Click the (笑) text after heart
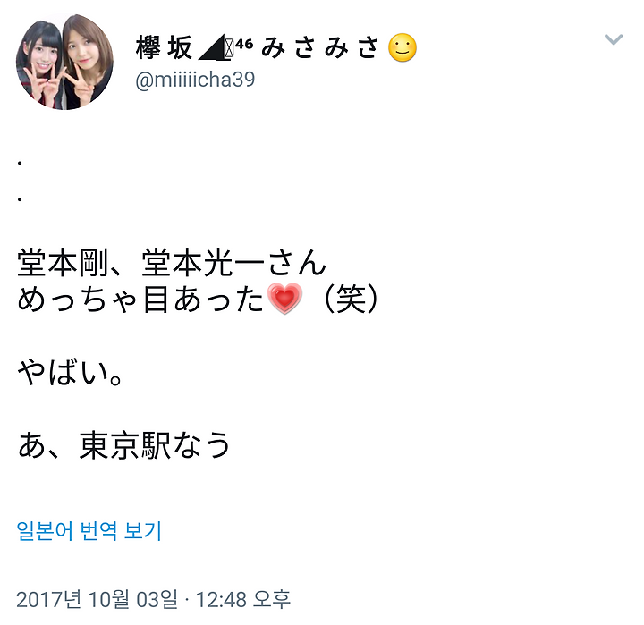 [x=351, y=300]
